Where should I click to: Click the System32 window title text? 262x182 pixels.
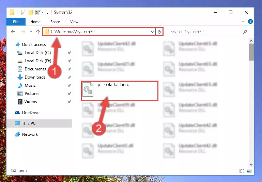(63, 13)
